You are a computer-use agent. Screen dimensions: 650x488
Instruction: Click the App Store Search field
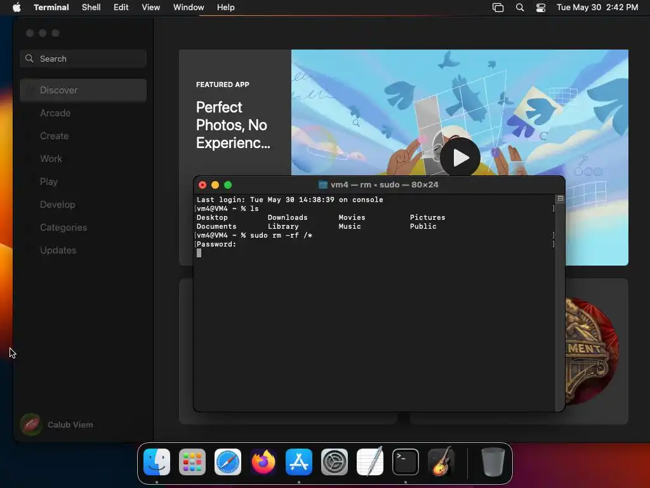point(83,58)
